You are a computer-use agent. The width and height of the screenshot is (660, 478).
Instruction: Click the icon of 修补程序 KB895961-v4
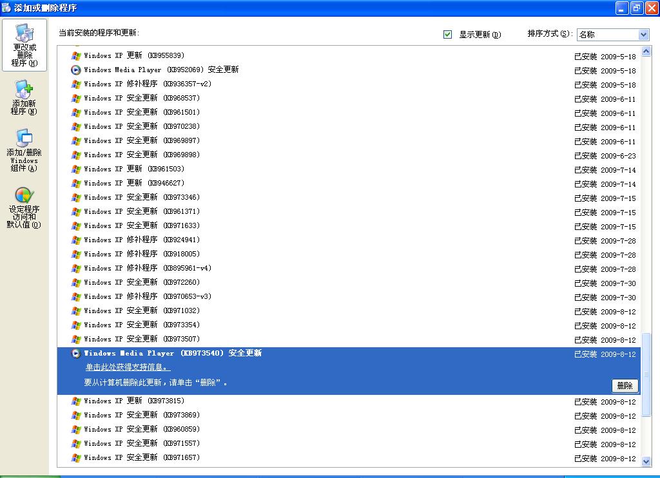coord(76,269)
